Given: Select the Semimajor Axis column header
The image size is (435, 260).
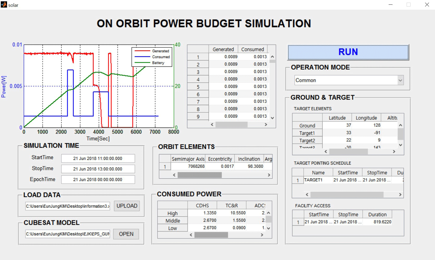Looking at the screenshot, I should 188,159.
